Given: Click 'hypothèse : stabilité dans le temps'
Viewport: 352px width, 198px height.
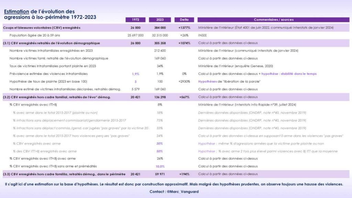Looking at the screenshot, I should pyautogui.click(x=289, y=74).
